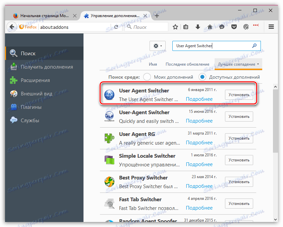Click the Best Proxy Switcher icon
Screen dimensions: 283x227
click(109, 182)
